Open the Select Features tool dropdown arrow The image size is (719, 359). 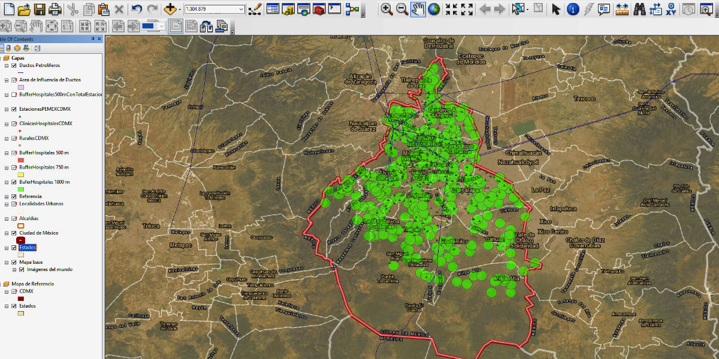click(527, 9)
